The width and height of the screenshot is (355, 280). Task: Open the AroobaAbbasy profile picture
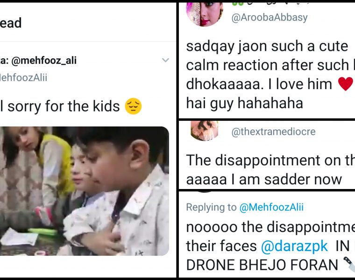pos(204,13)
